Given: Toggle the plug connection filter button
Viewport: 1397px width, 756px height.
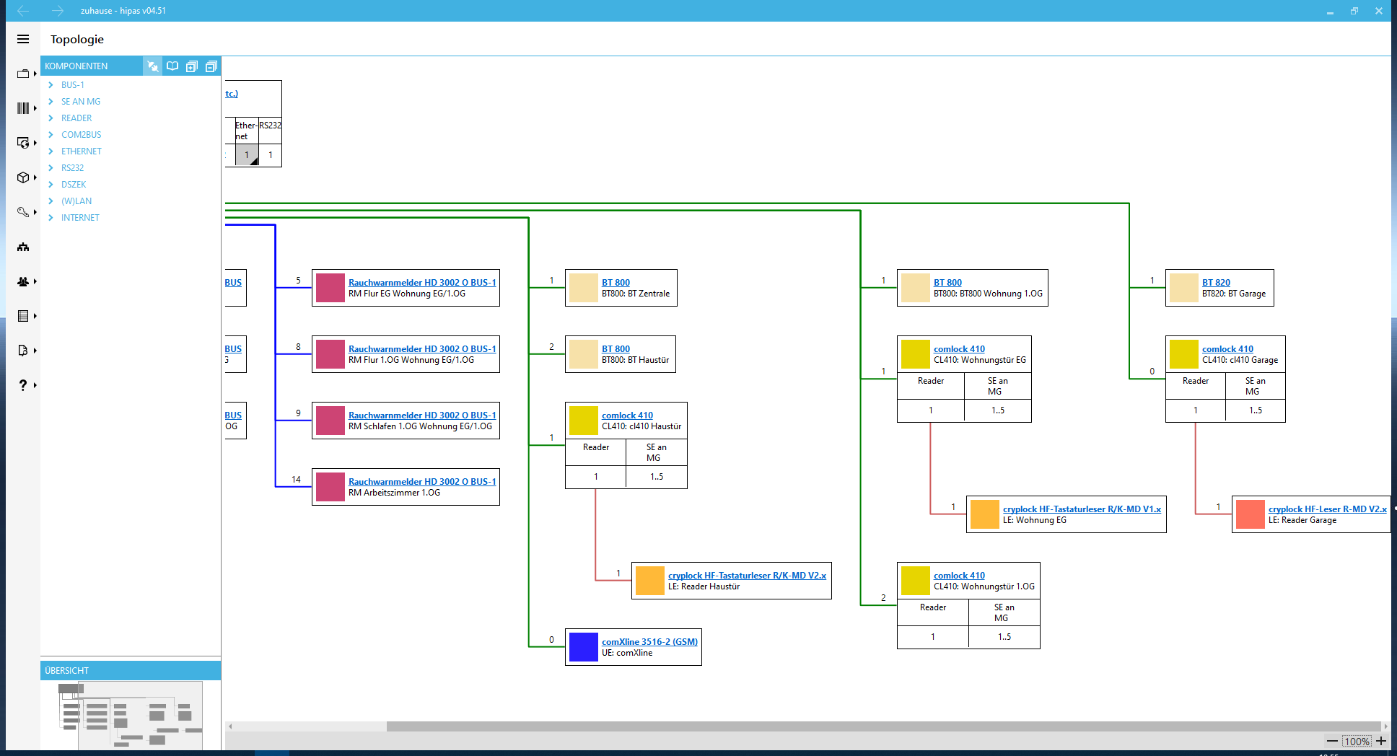Looking at the screenshot, I should click(153, 66).
